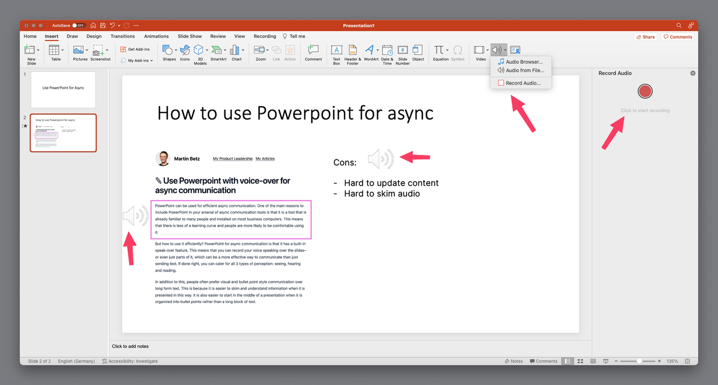Open SmartArt graphic picker
The width and height of the screenshot is (718, 385).
pyautogui.click(x=217, y=50)
